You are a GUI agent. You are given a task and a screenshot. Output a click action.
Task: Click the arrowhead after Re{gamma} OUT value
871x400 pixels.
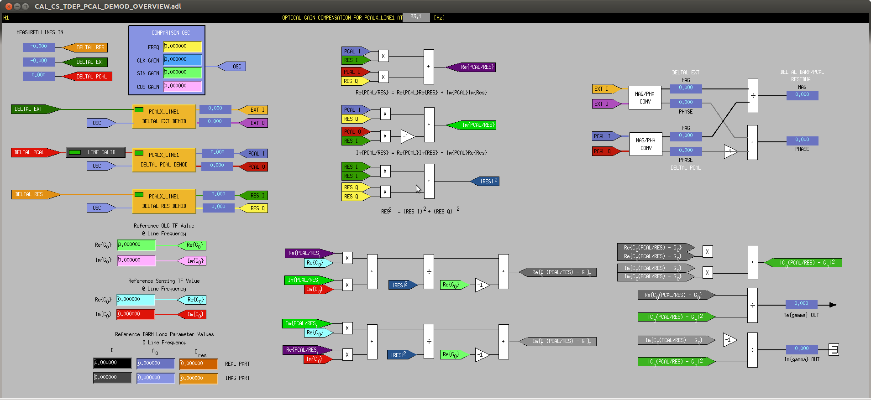[833, 305]
